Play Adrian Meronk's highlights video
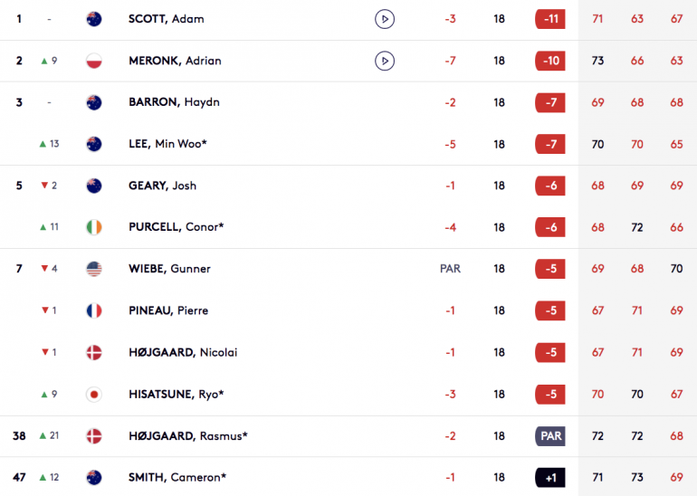Viewport: 697px width, 496px height. click(x=385, y=61)
